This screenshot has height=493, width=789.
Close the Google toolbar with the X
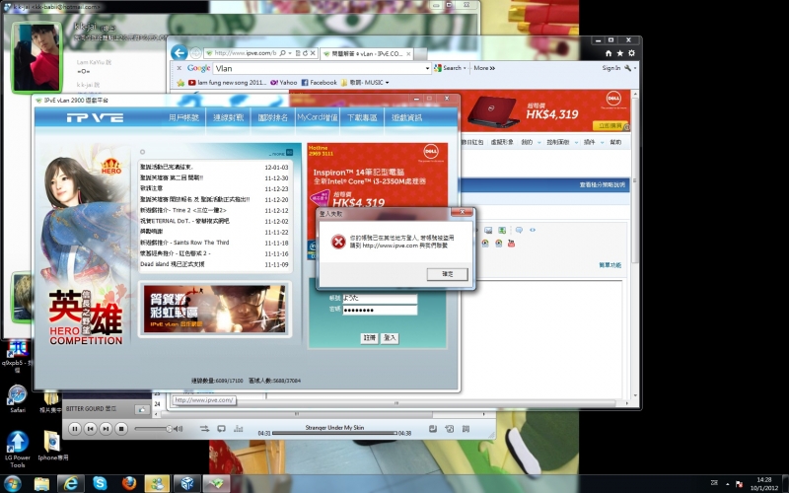click(179, 68)
